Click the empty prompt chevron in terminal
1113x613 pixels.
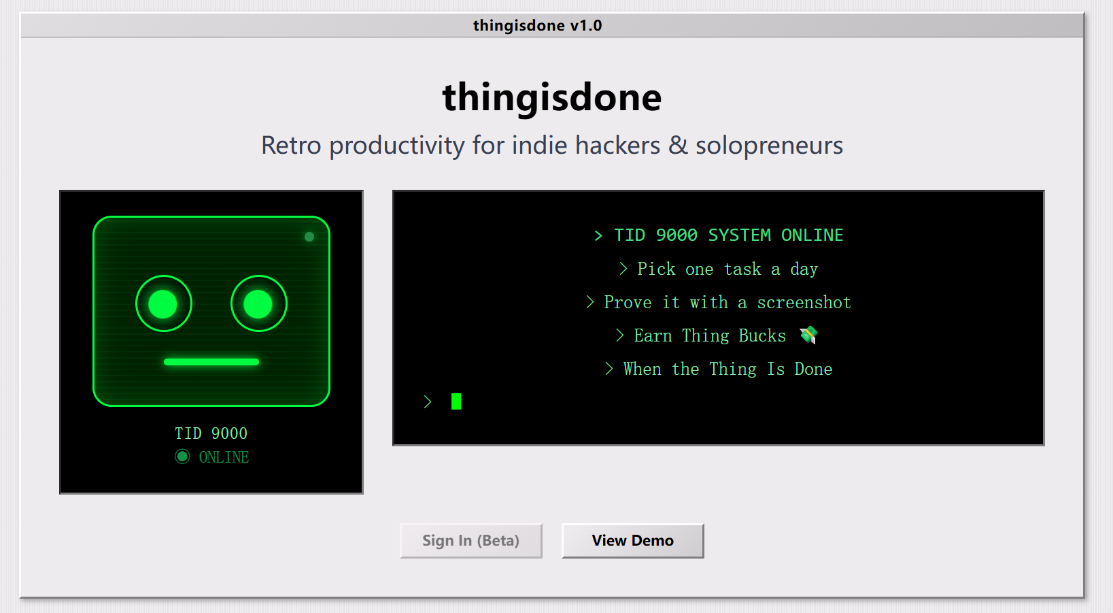coord(428,402)
